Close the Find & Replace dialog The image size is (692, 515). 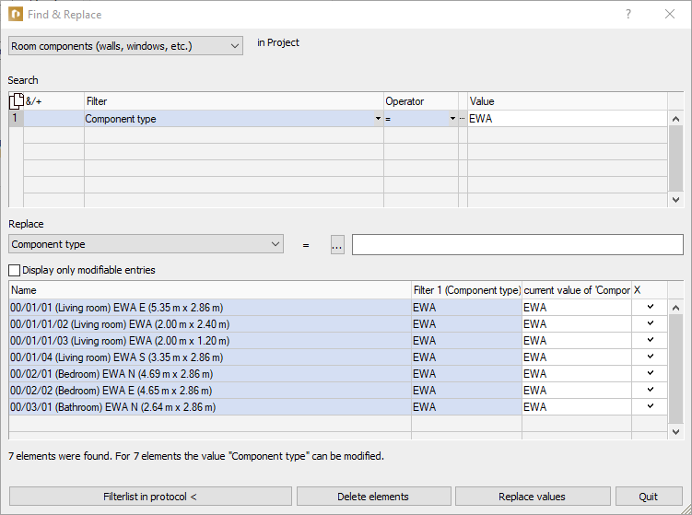click(670, 14)
